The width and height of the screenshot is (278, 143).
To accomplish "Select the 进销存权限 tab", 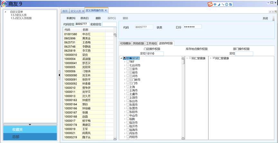I will (166, 43).
